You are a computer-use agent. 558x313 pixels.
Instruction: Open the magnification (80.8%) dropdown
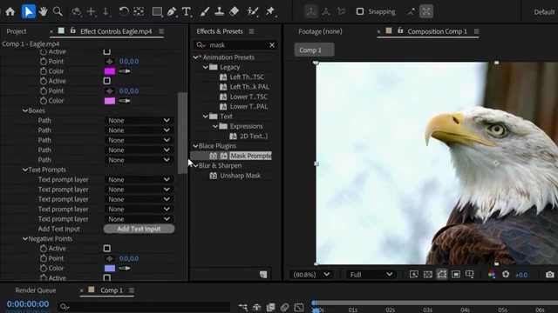(311, 275)
